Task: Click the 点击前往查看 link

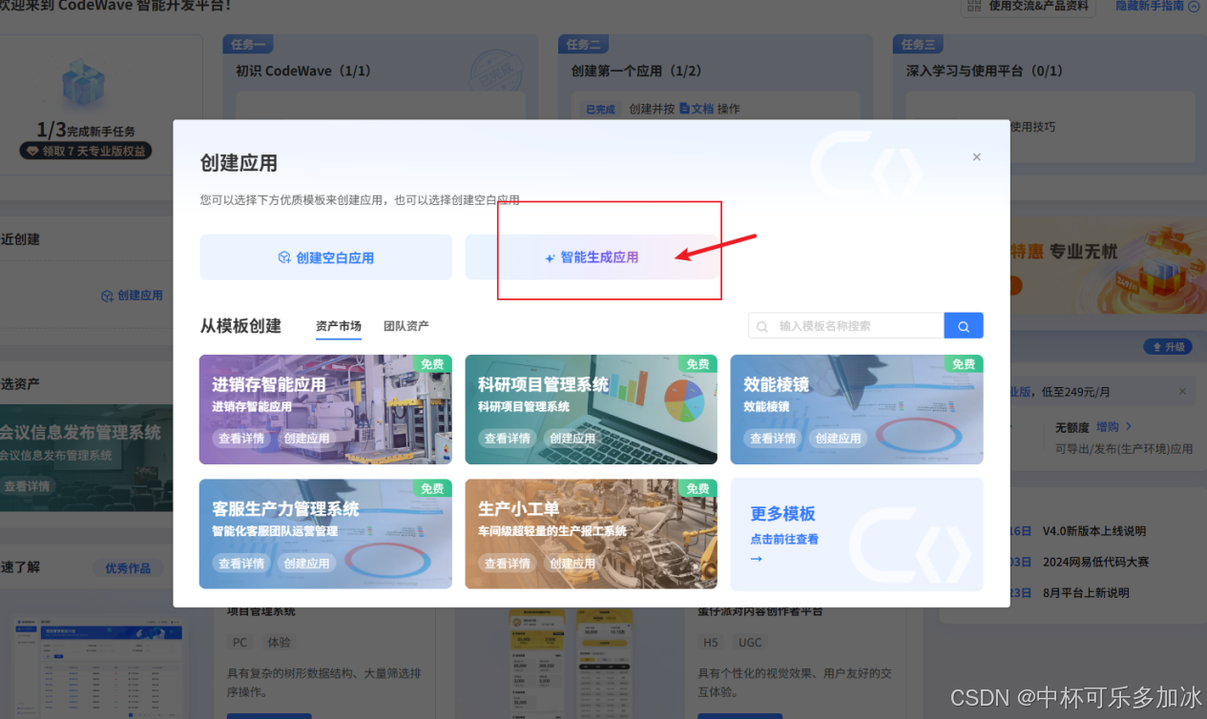Action: pyautogui.click(x=784, y=539)
